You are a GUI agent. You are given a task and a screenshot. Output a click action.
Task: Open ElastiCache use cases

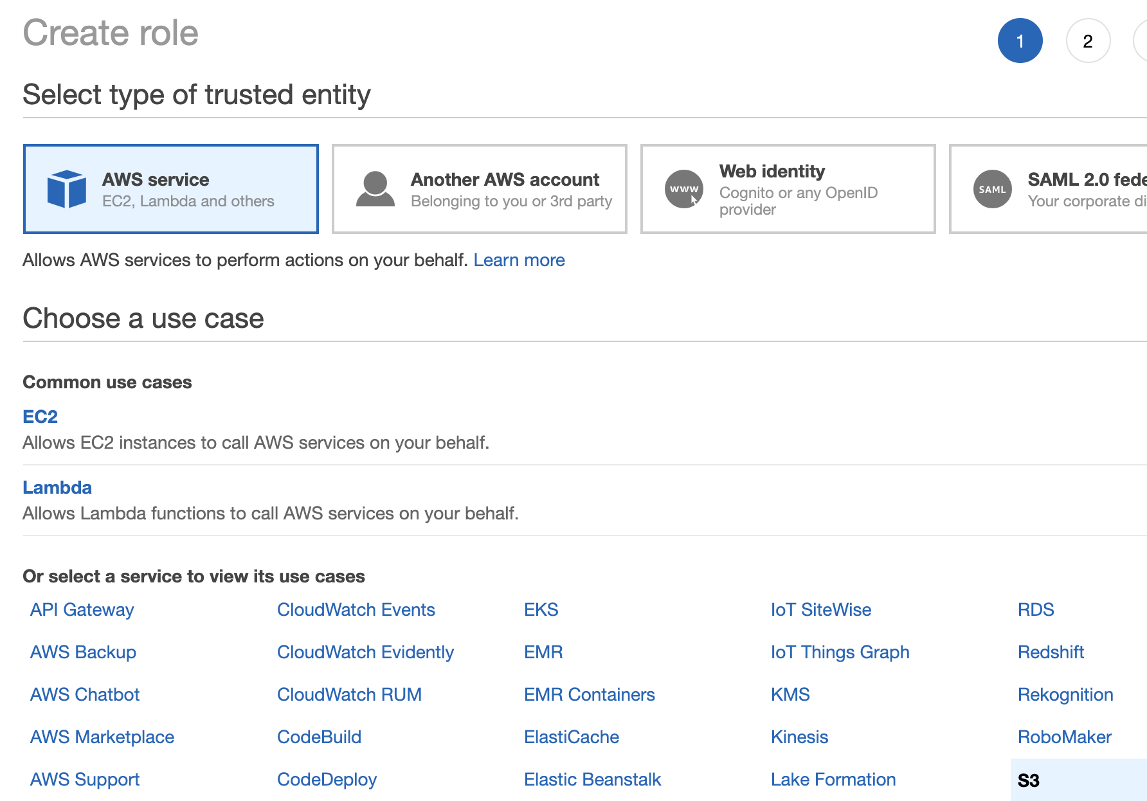(572, 737)
